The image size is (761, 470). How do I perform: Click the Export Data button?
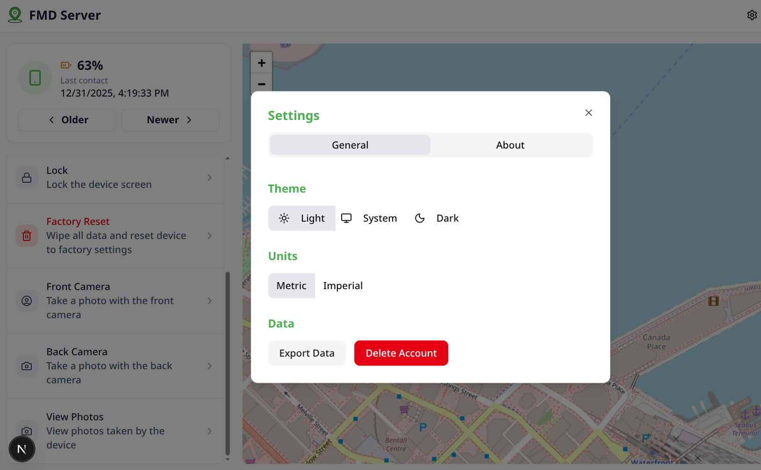[x=307, y=353]
